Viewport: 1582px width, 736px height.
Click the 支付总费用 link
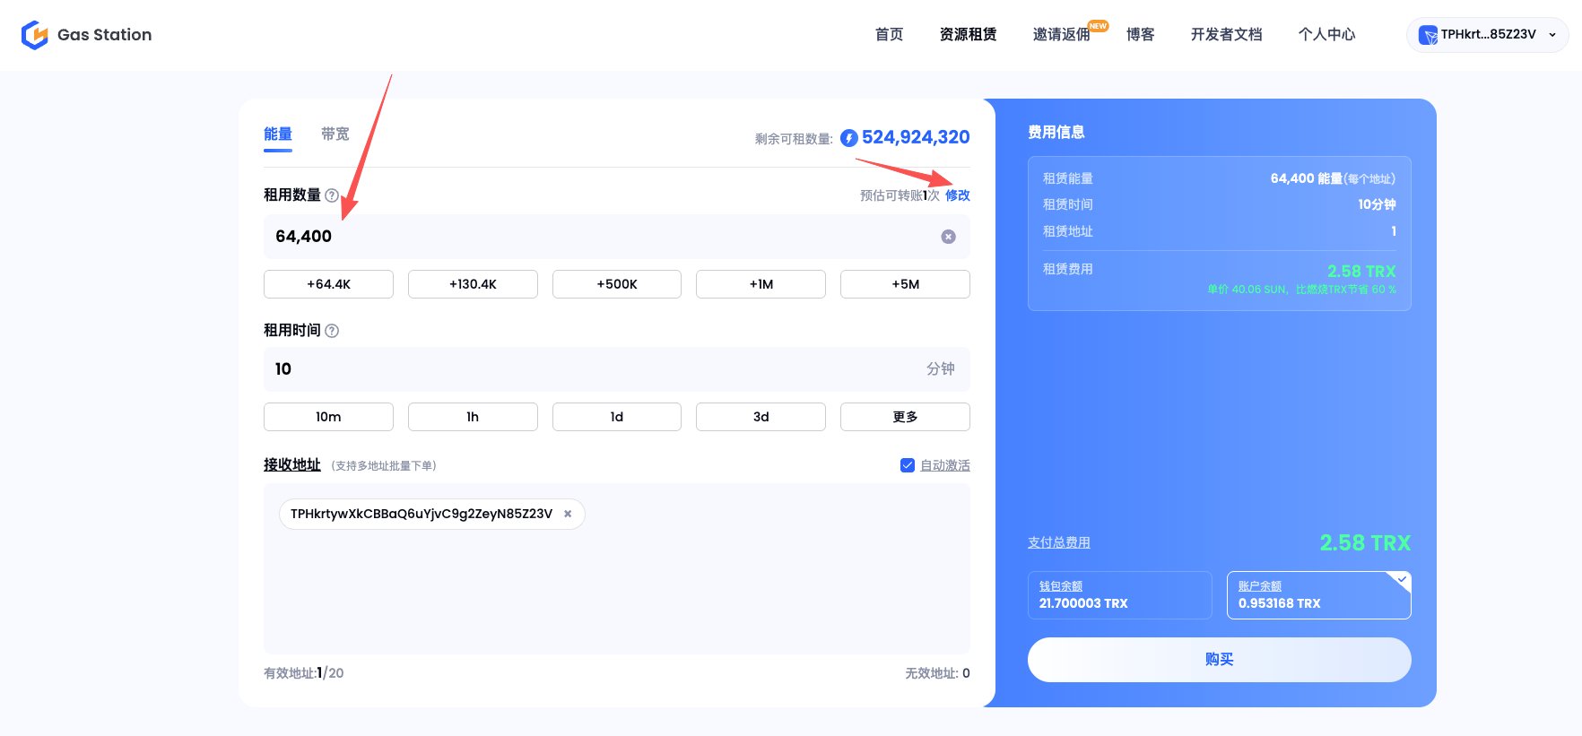(1059, 542)
